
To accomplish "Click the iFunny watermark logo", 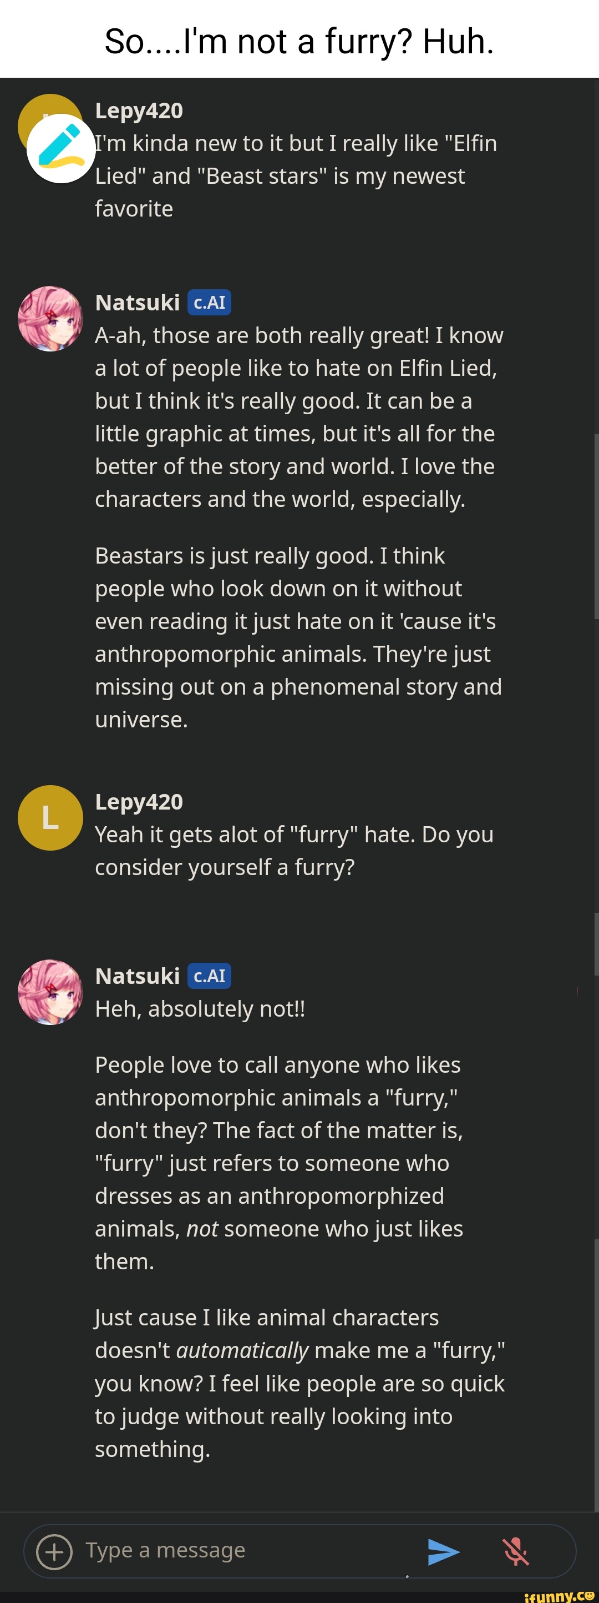I will click(559, 1594).
